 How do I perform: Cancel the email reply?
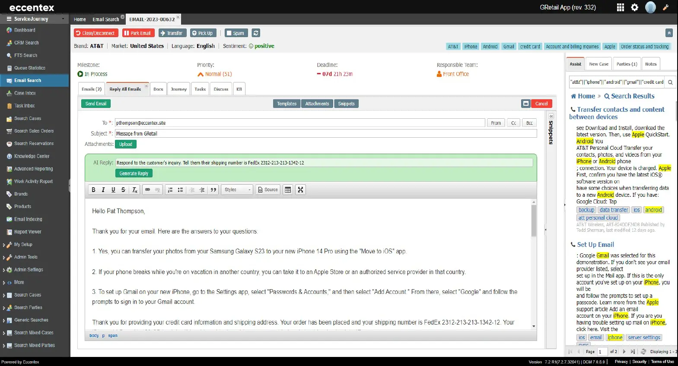tap(541, 104)
